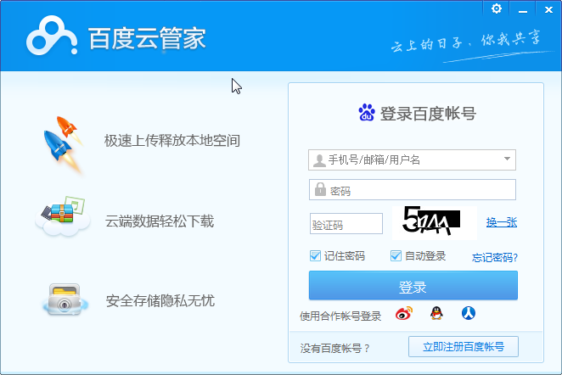This screenshot has width=562, height=375.
Task: Log in with QQ penguin icon
Action: tap(436, 313)
